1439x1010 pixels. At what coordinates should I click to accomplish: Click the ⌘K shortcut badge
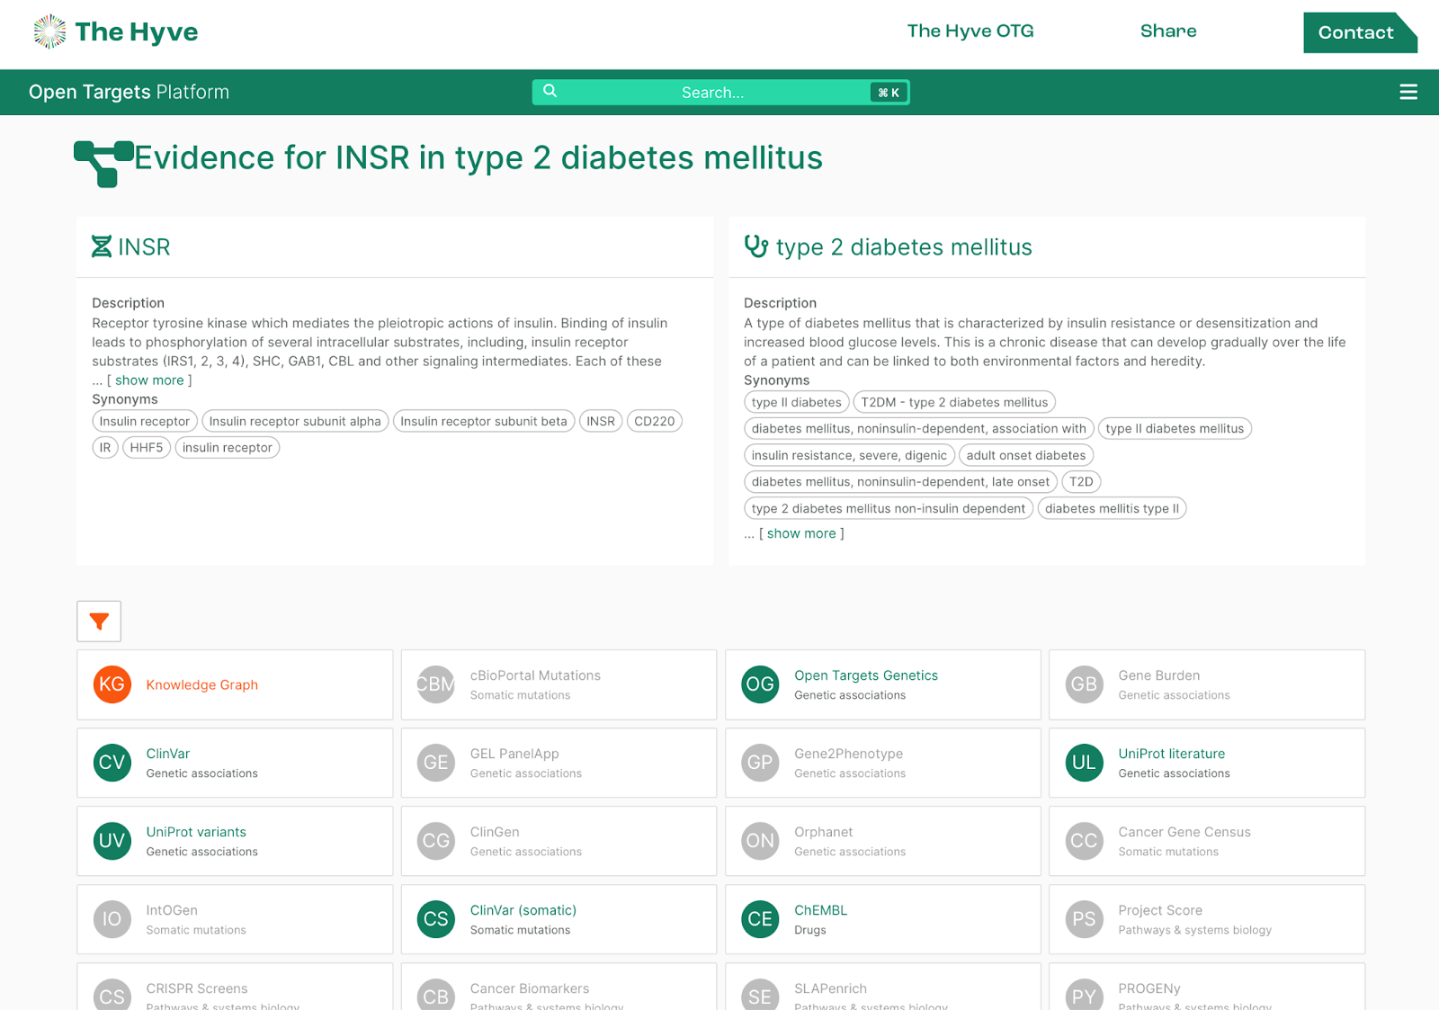pyautogui.click(x=889, y=93)
